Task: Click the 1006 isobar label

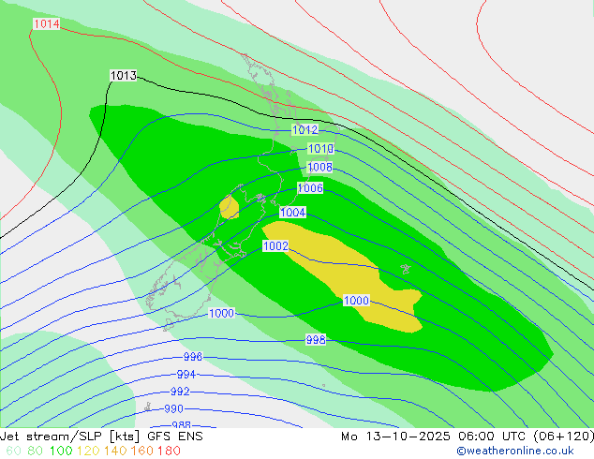Action: click(310, 188)
